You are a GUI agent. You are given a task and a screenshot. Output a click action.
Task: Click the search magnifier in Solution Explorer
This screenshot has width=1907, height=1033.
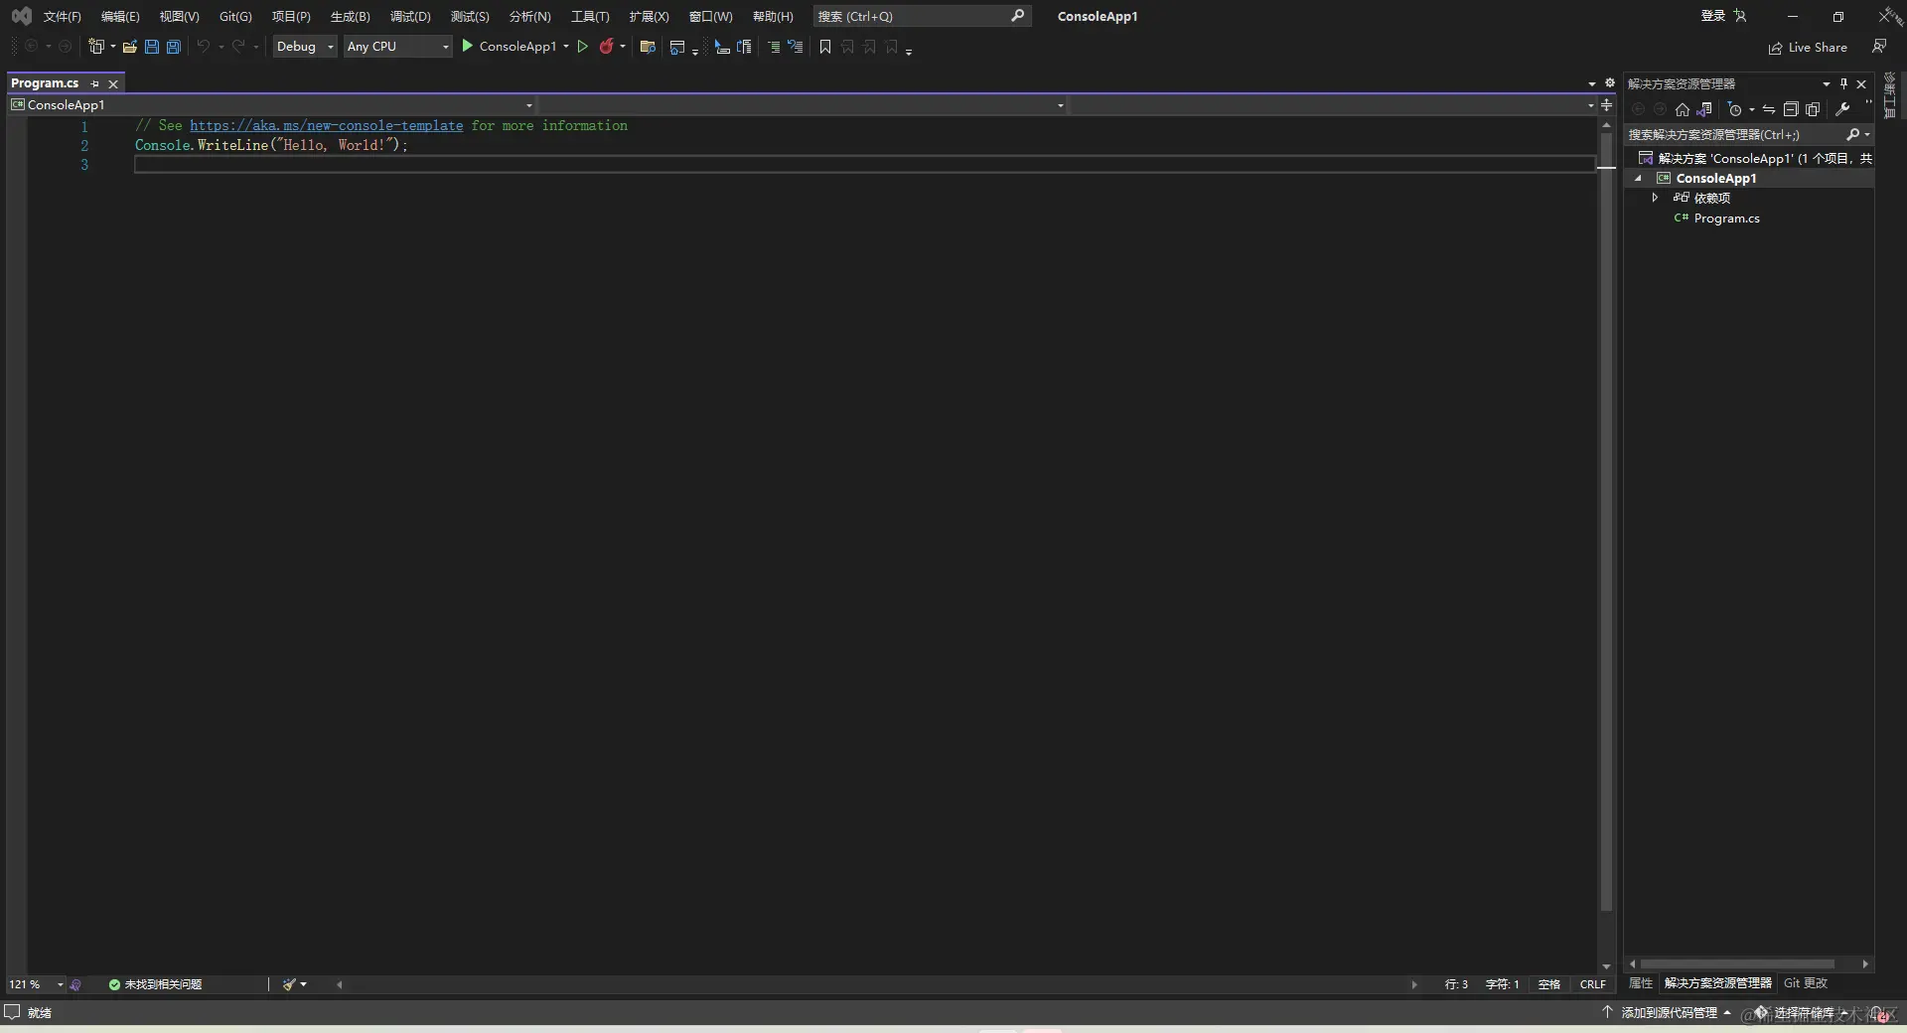[x=1852, y=134]
